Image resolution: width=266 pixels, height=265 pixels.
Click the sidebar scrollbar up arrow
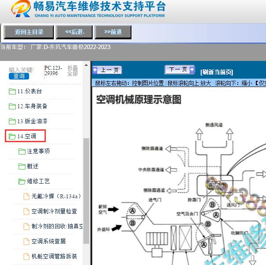point(86,65)
